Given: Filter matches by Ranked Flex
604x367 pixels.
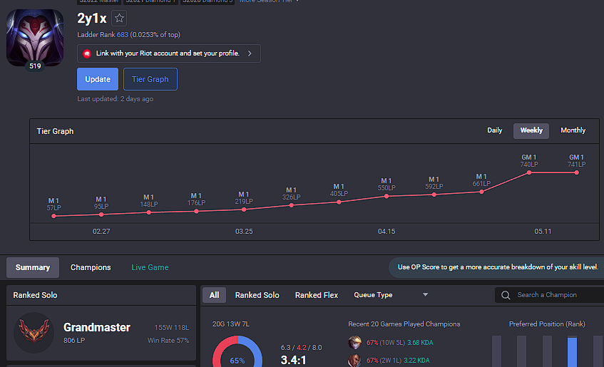Looking at the screenshot, I should coord(316,295).
